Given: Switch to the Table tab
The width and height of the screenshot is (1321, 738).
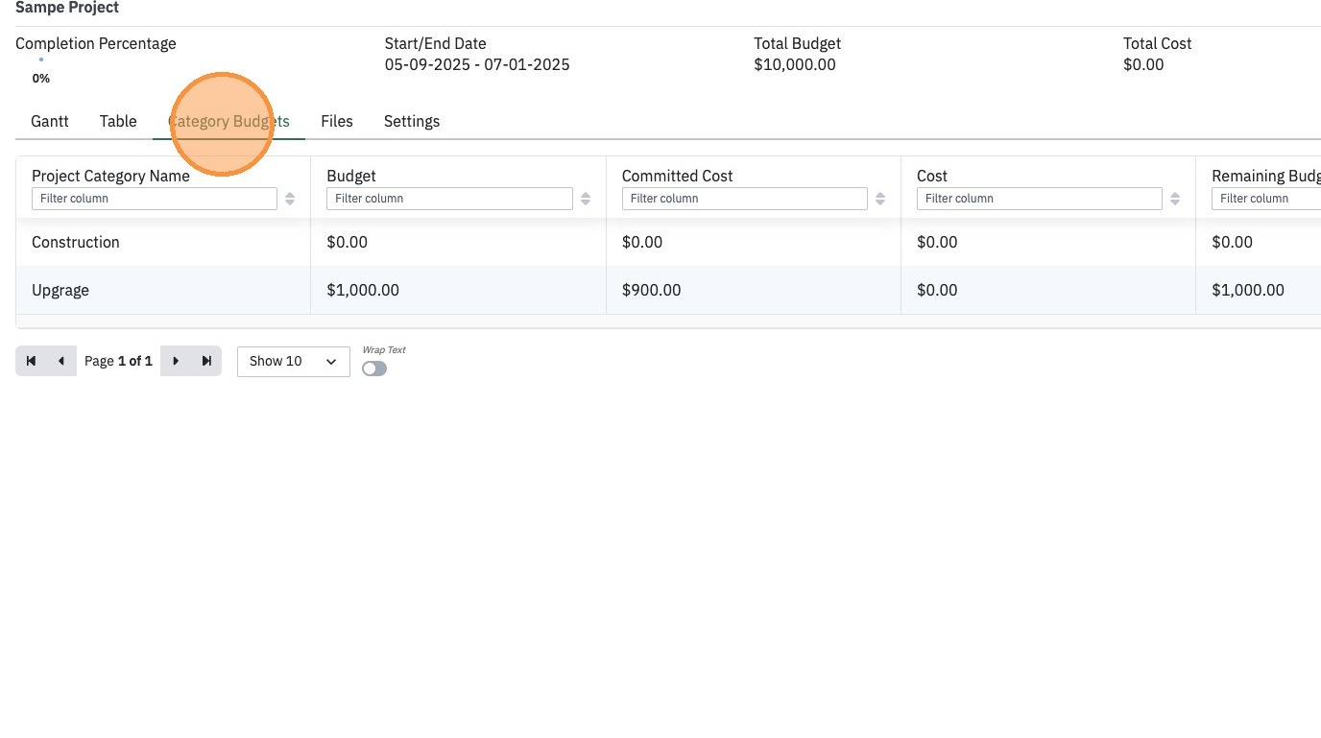Looking at the screenshot, I should pos(118,121).
